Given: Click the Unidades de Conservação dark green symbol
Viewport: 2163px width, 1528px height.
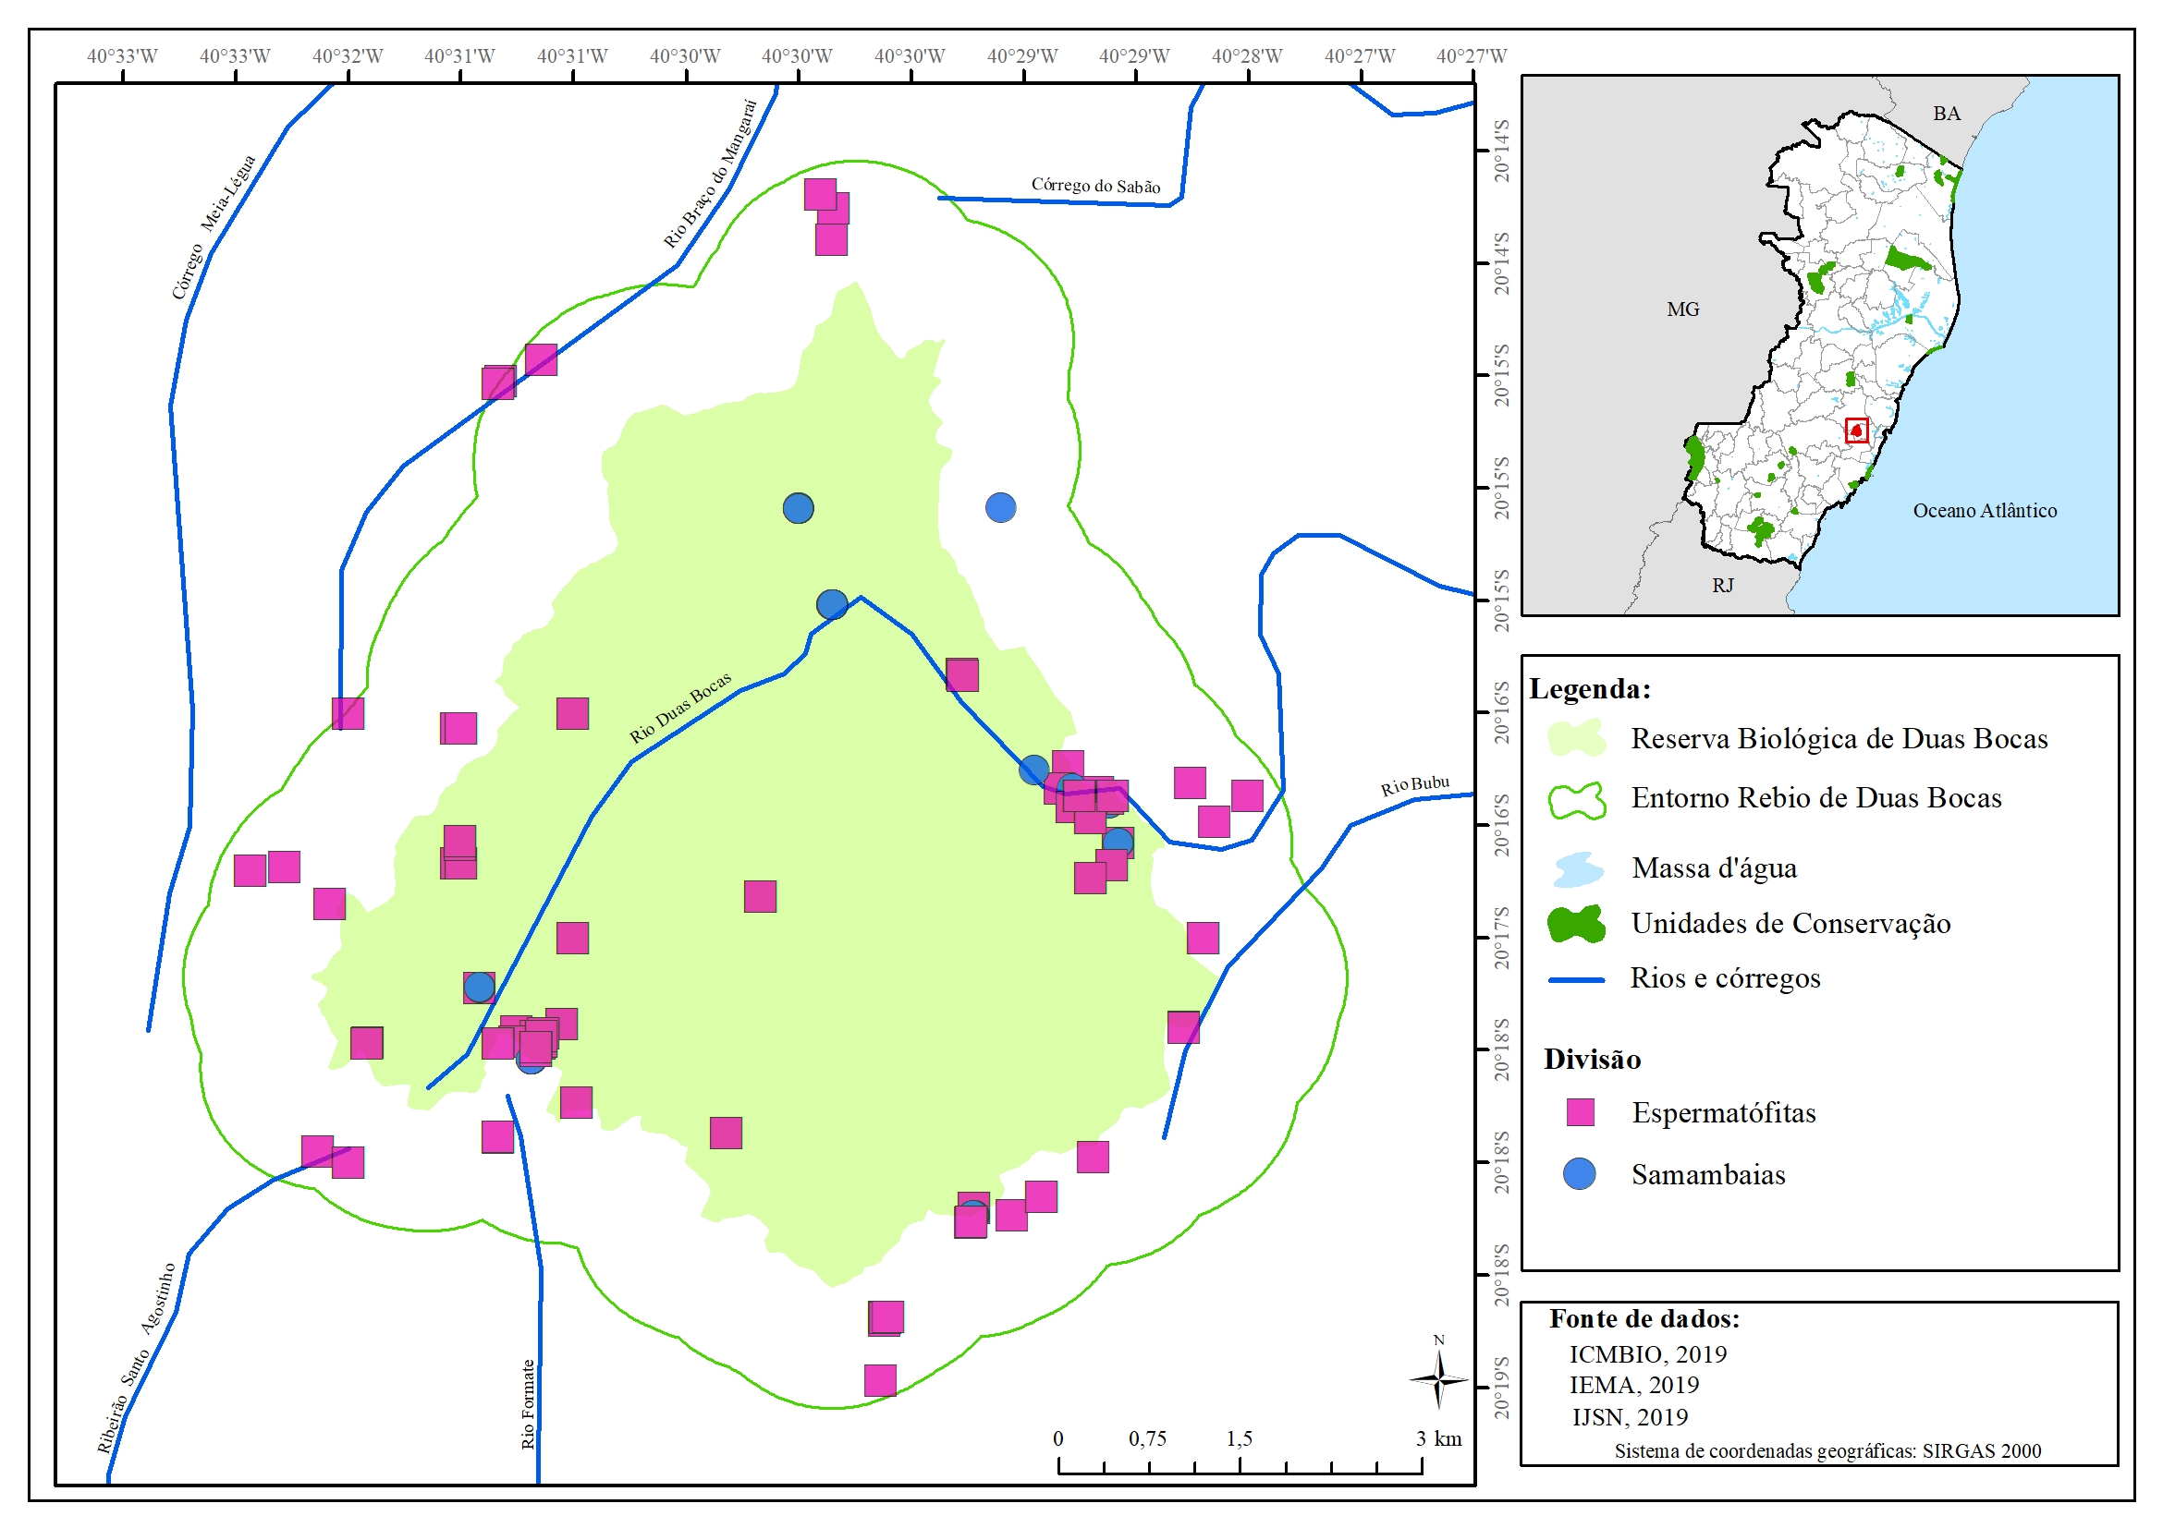Looking at the screenshot, I should (1576, 924).
